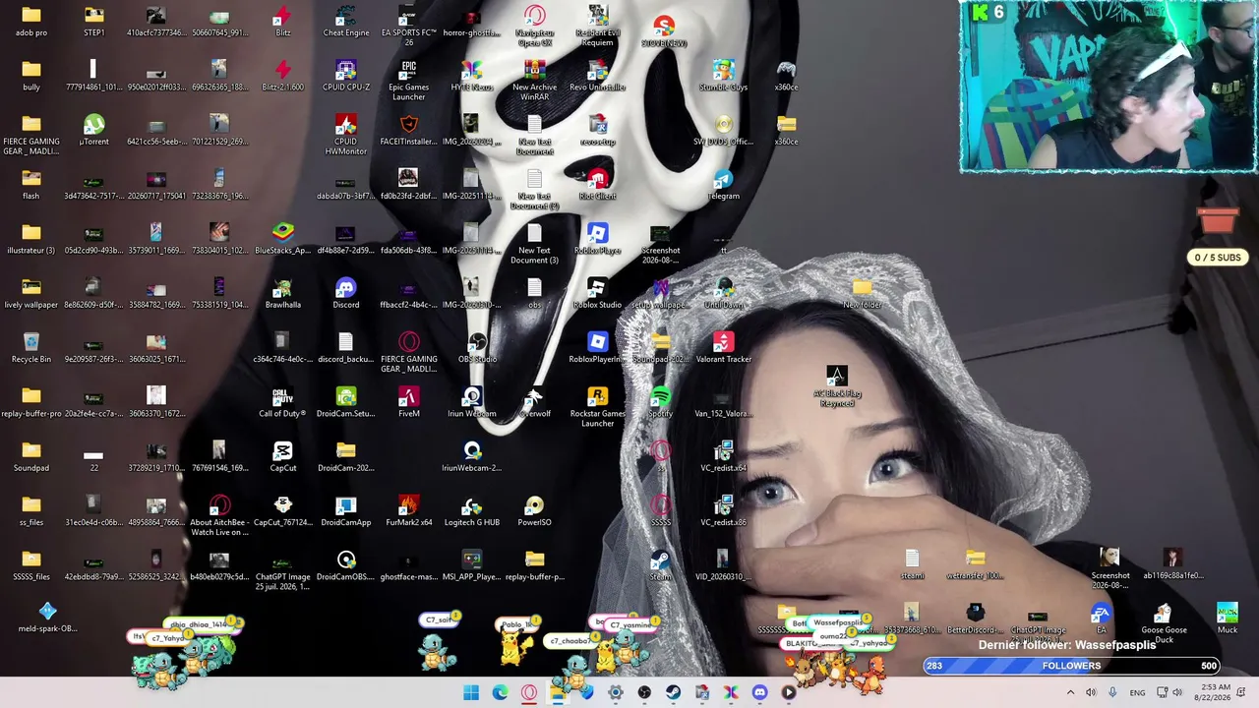Launch FurMark2 x64 from the desktop
The width and height of the screenshot is (1259, 708).
point(409,510)
